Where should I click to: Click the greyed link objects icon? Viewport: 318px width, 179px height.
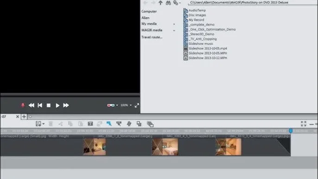click(99, 124)
